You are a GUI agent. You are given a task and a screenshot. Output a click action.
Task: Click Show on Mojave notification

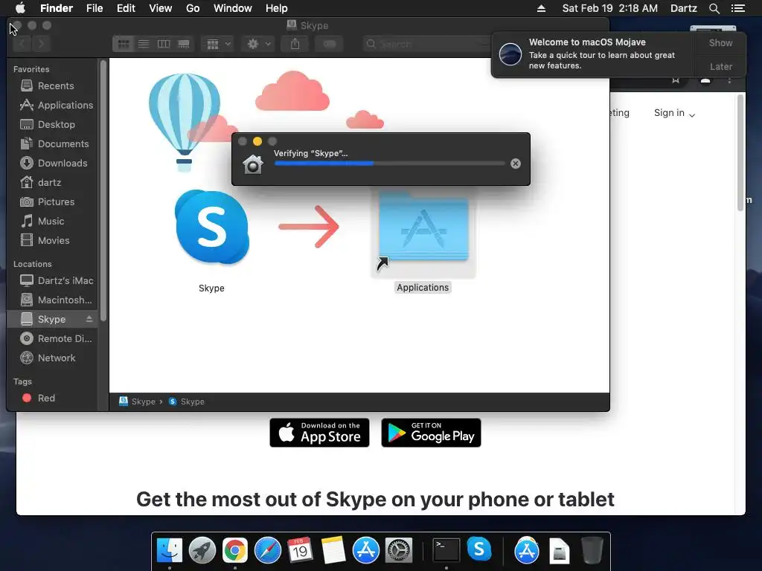click(720, 43)
